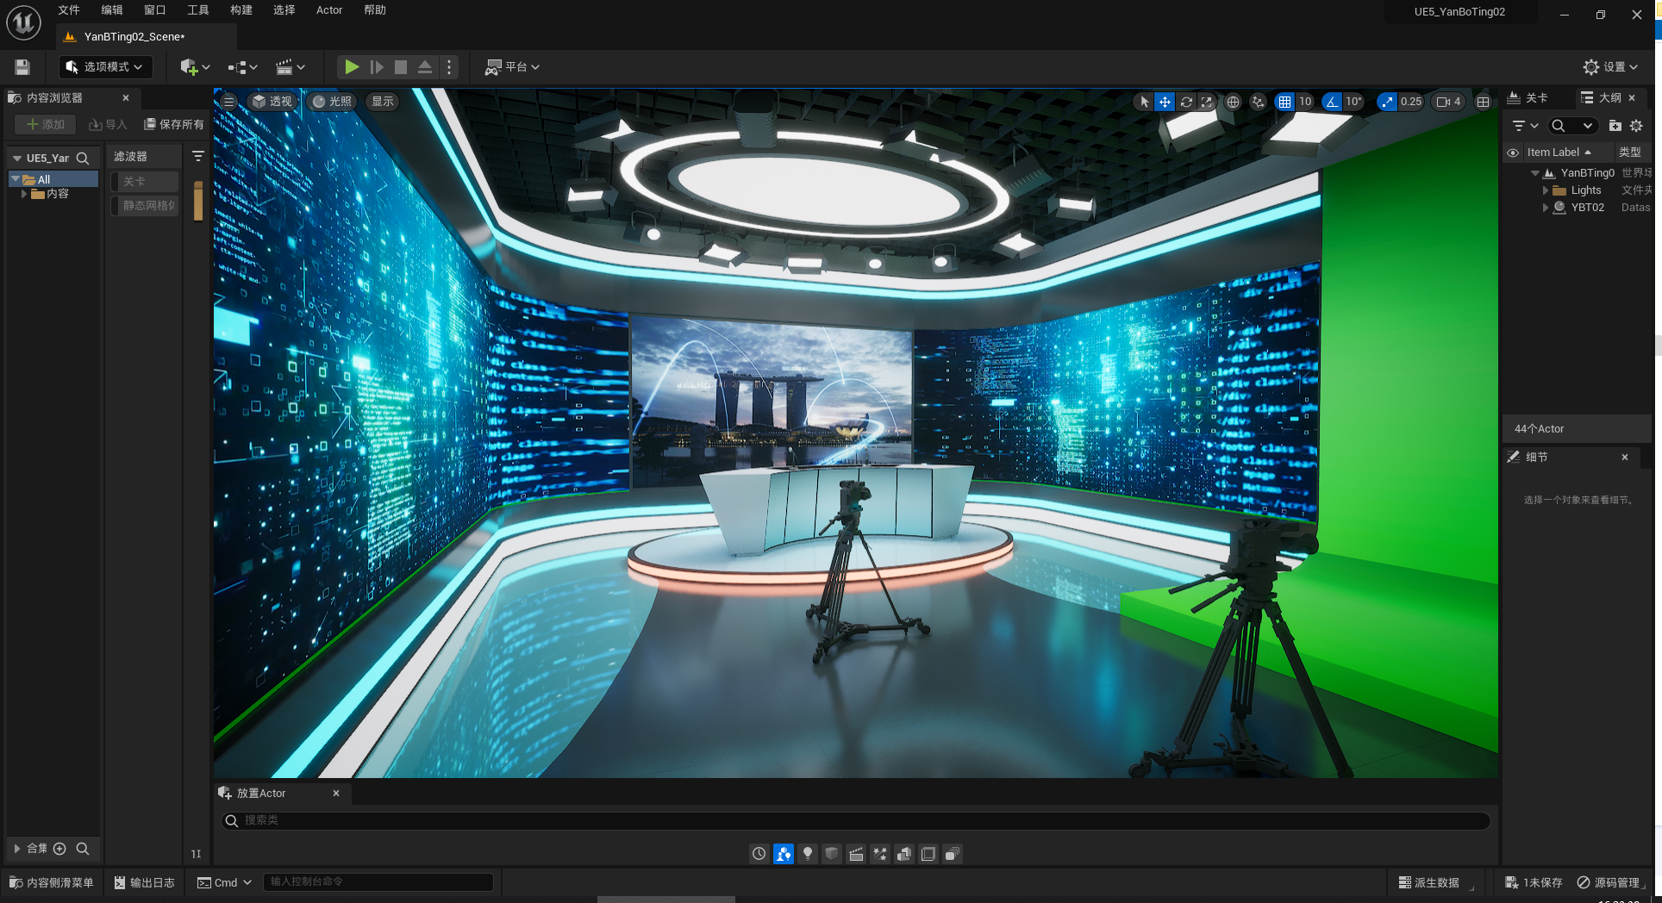Toggle visibility eye icon in Outliner header

tap(1513, 153)
